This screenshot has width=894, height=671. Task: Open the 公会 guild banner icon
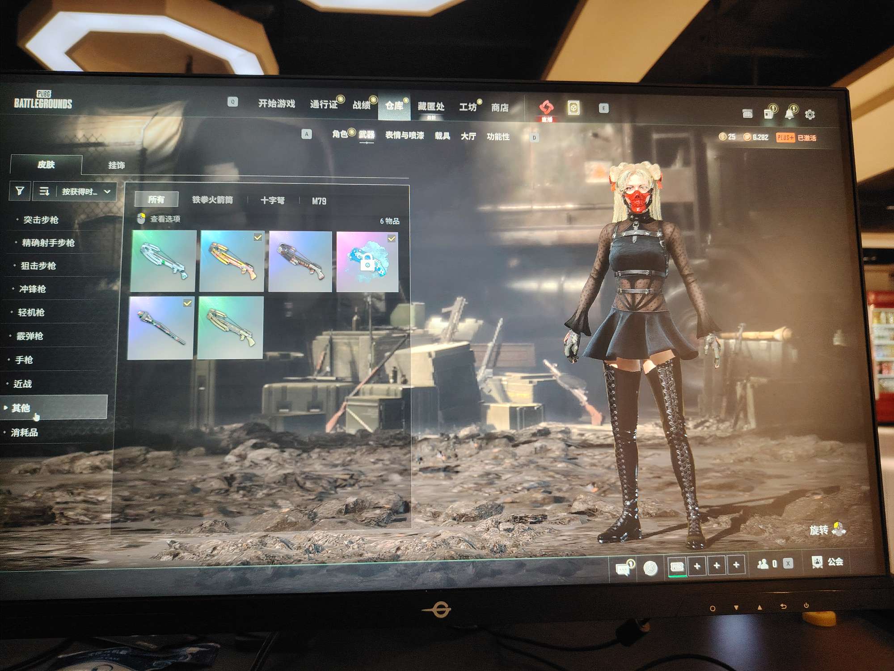pos(817,562)
